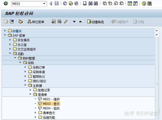Click the Find binoculars icon

pyautogui.click(x=91, y=4)
